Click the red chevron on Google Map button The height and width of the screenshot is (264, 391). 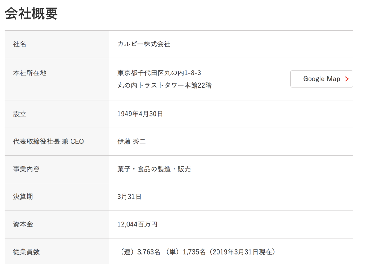pos(347,79)
